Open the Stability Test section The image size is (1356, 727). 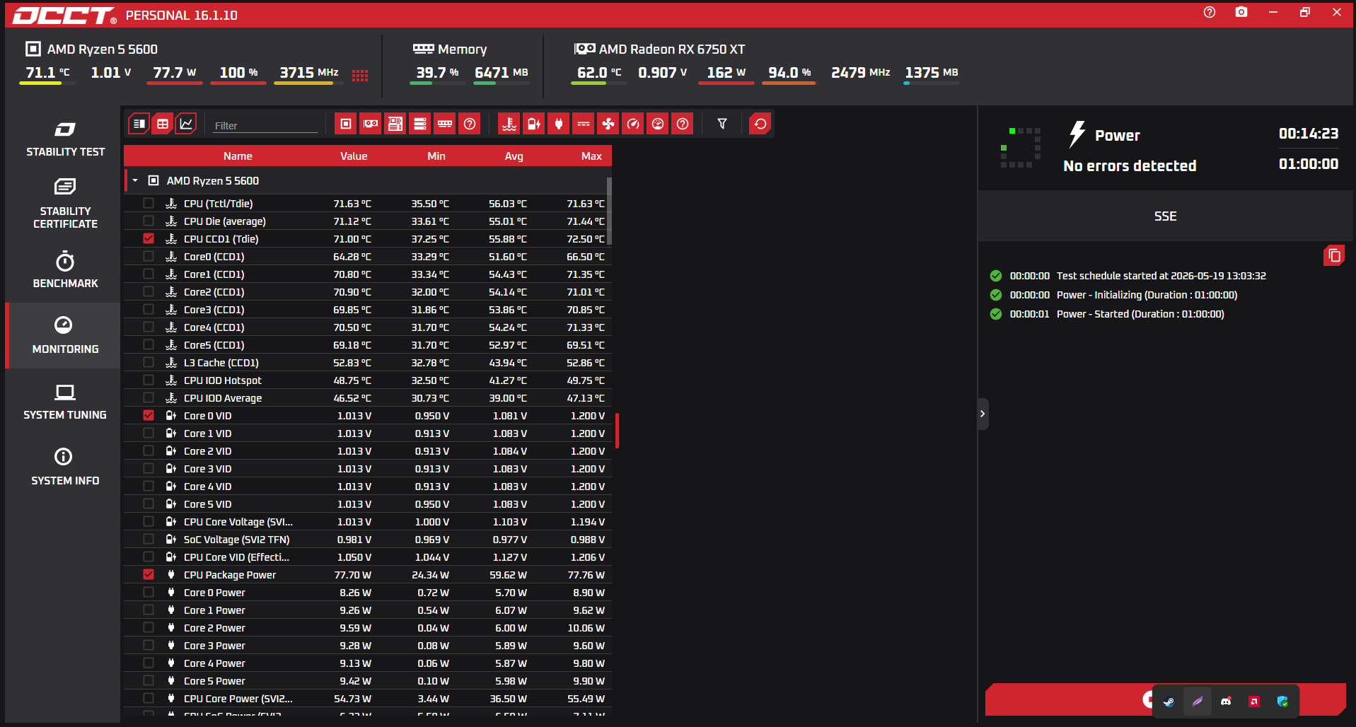tap(65, 139)
